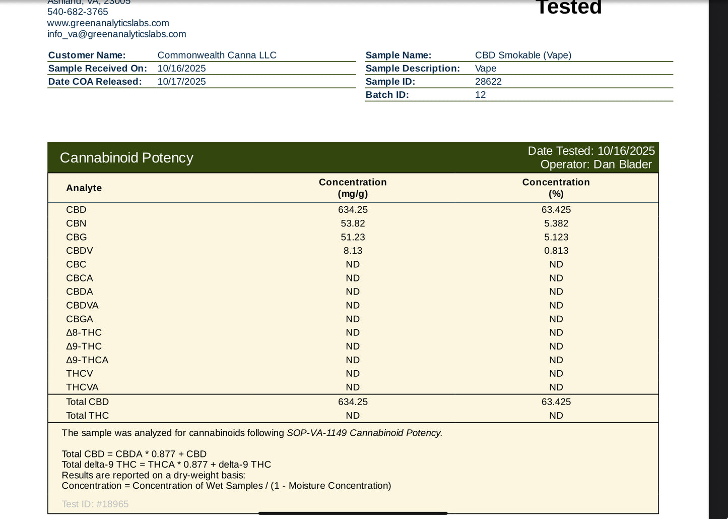Image resolution: width=728 pixels, height=519 pixels.
Task: Tap the home indicator bar at bottom
Action: point(353,513)
